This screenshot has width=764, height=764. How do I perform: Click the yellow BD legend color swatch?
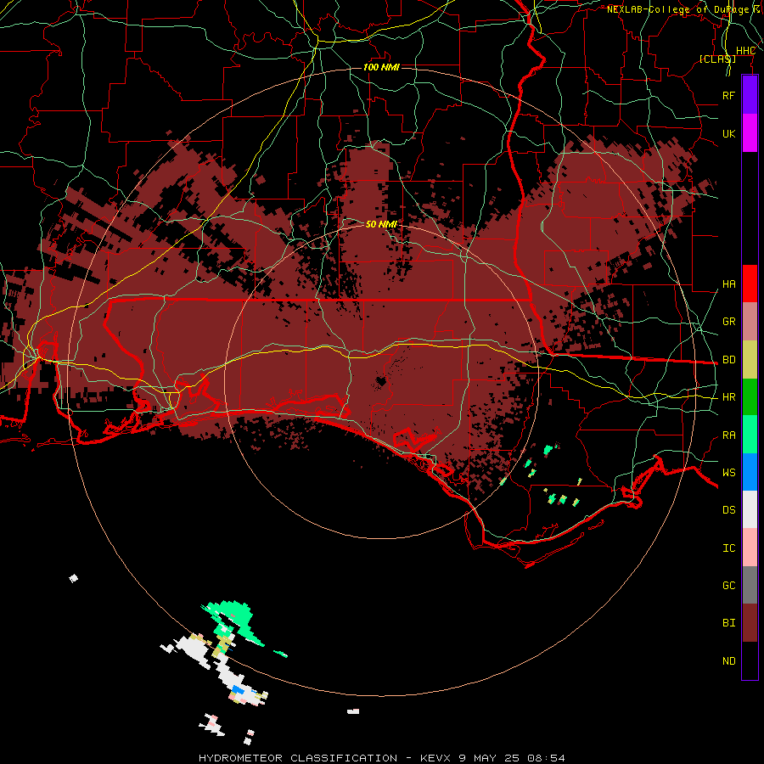pyautogui.click(x=750, y=359)
